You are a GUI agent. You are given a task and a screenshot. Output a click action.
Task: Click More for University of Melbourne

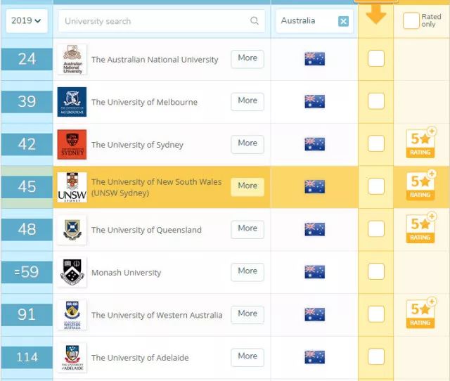(x=247, y=101)
